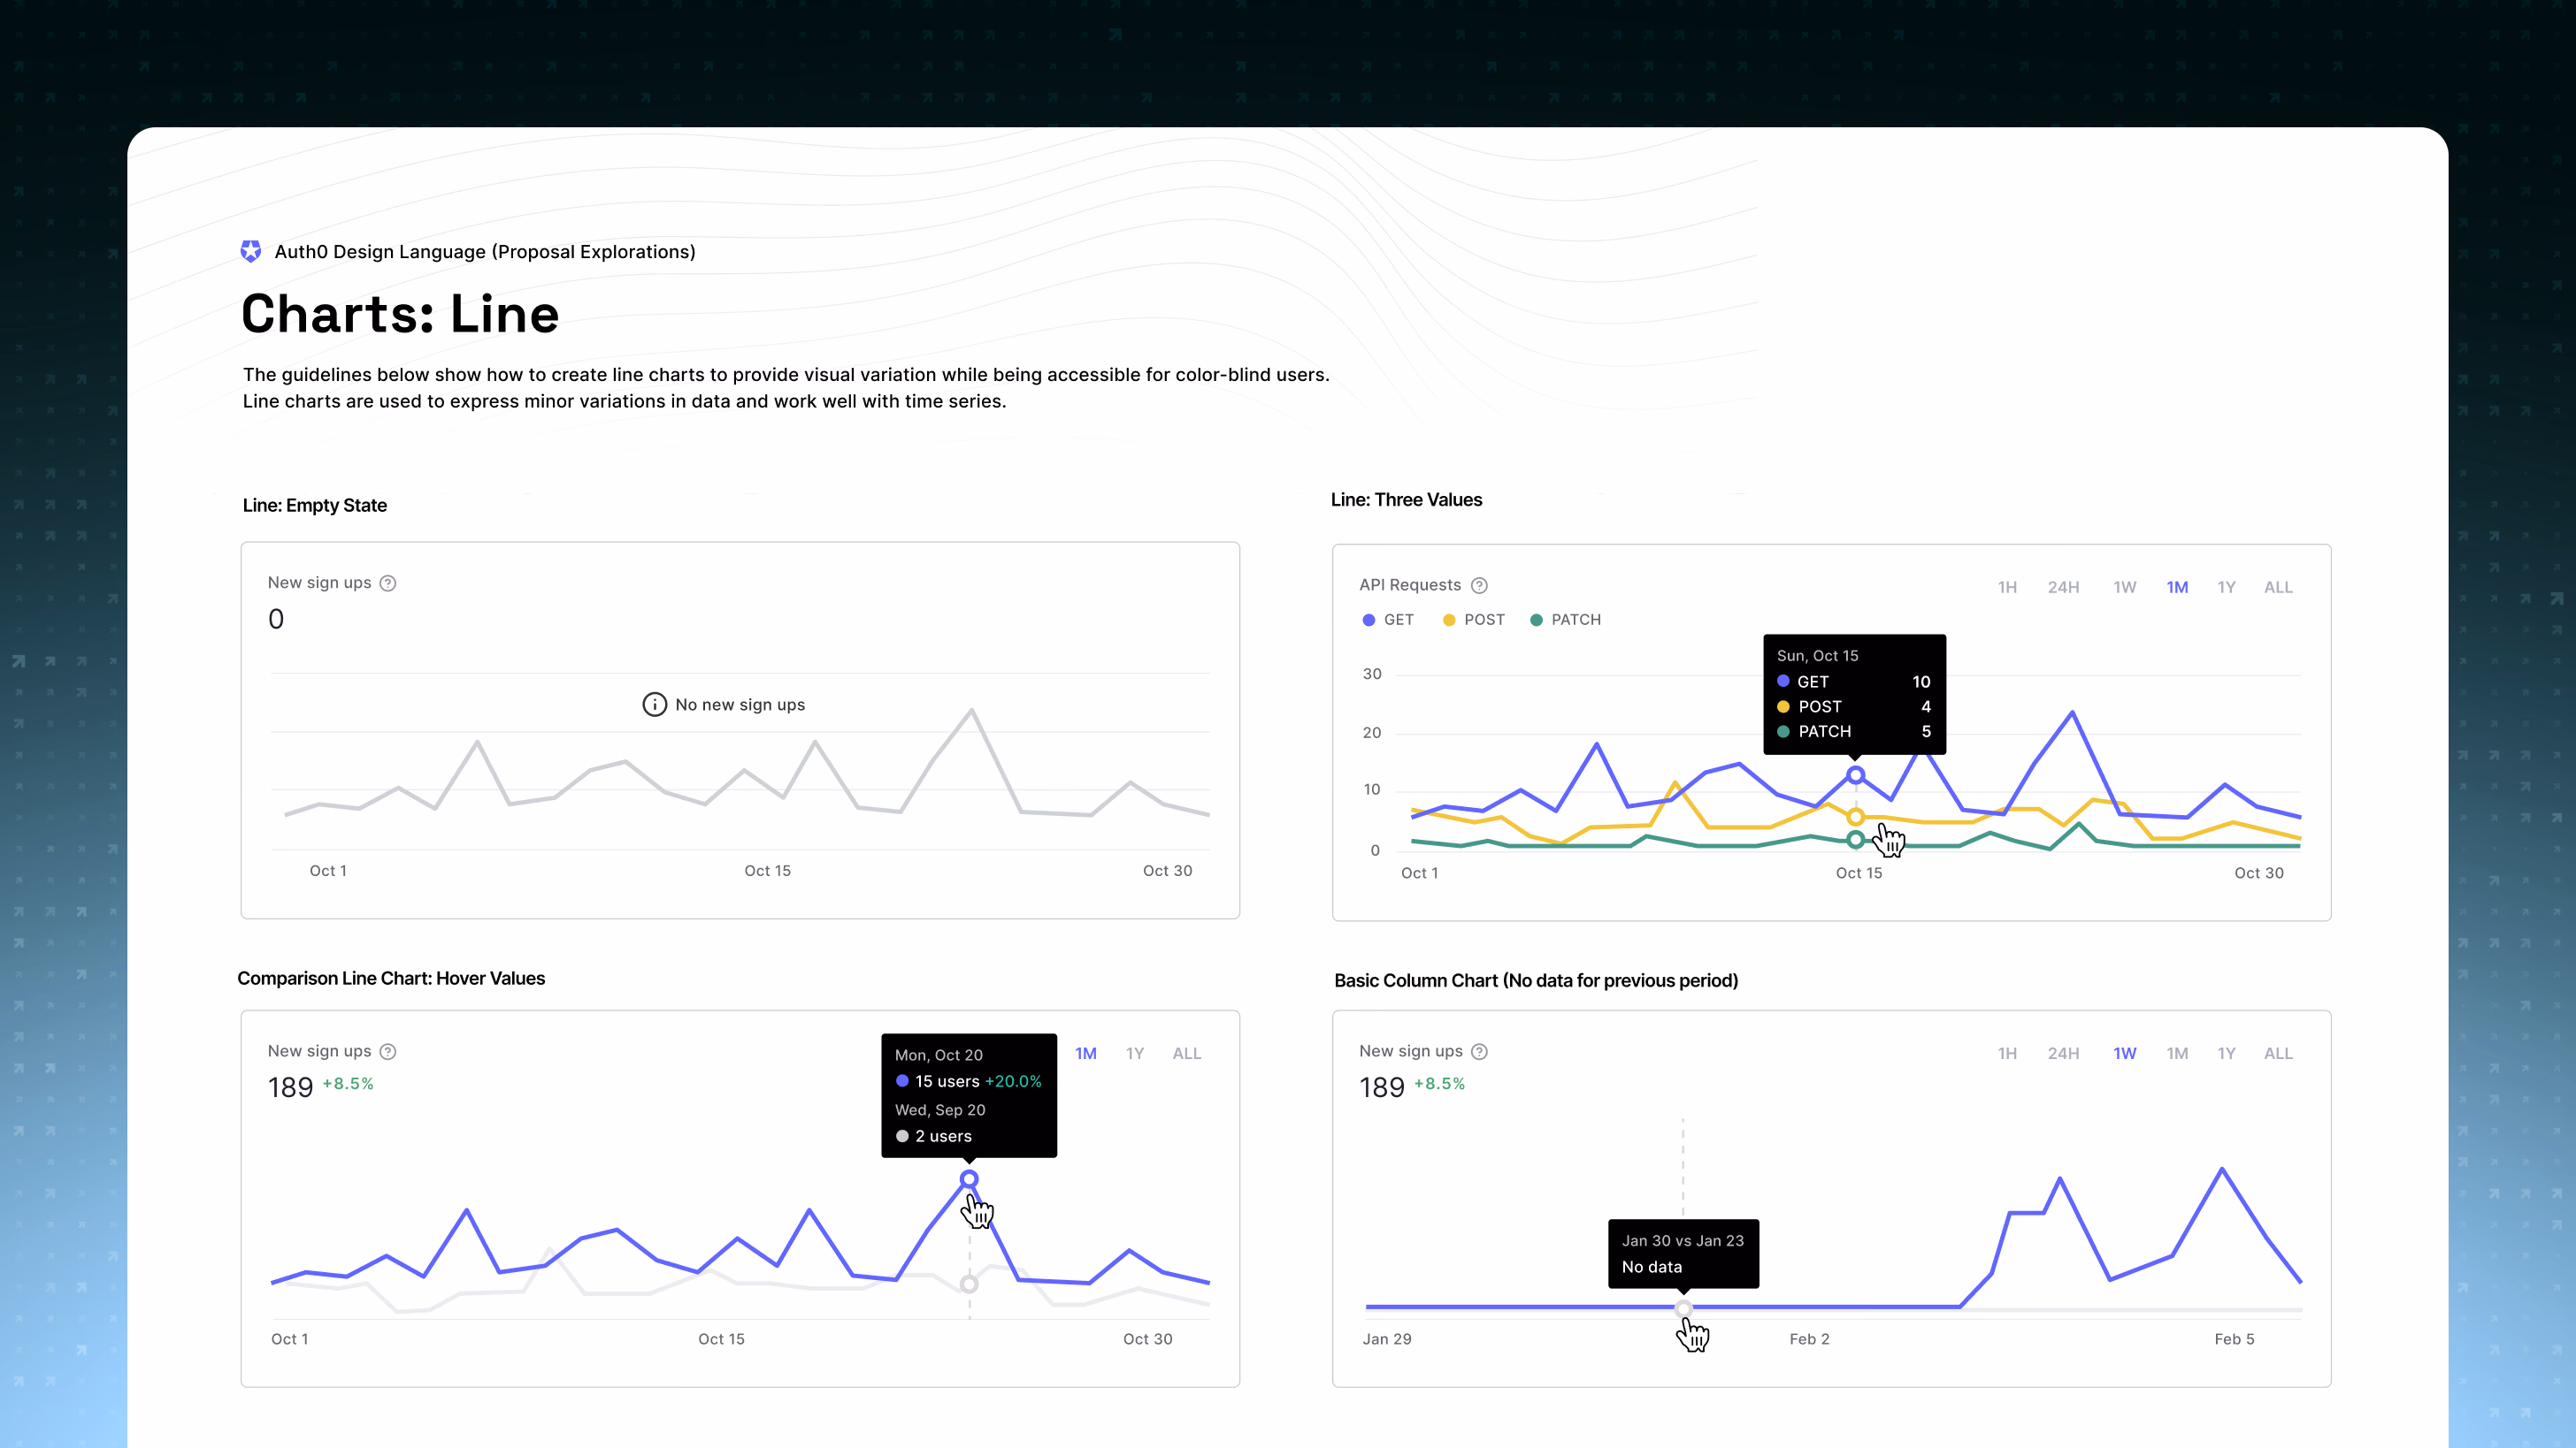Click the Jan 30 marker on the baseline

coord(1683,1307)
